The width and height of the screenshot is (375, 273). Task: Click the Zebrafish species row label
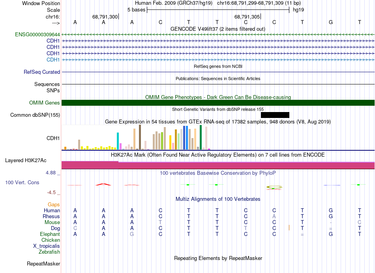49,252
